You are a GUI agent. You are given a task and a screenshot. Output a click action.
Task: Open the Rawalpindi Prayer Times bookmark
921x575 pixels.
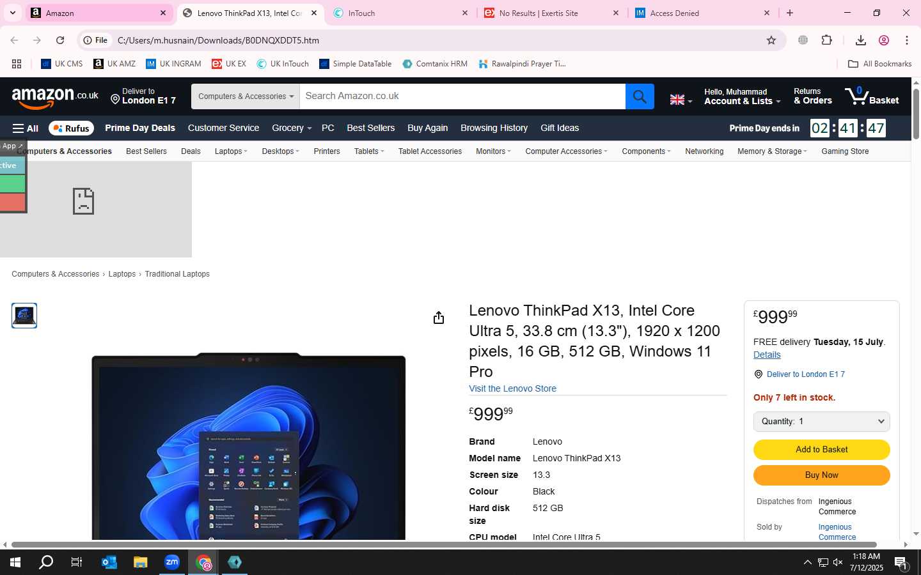point(522,64)
